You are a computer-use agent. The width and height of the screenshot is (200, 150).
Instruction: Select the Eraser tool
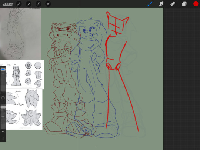pos(173,4)
